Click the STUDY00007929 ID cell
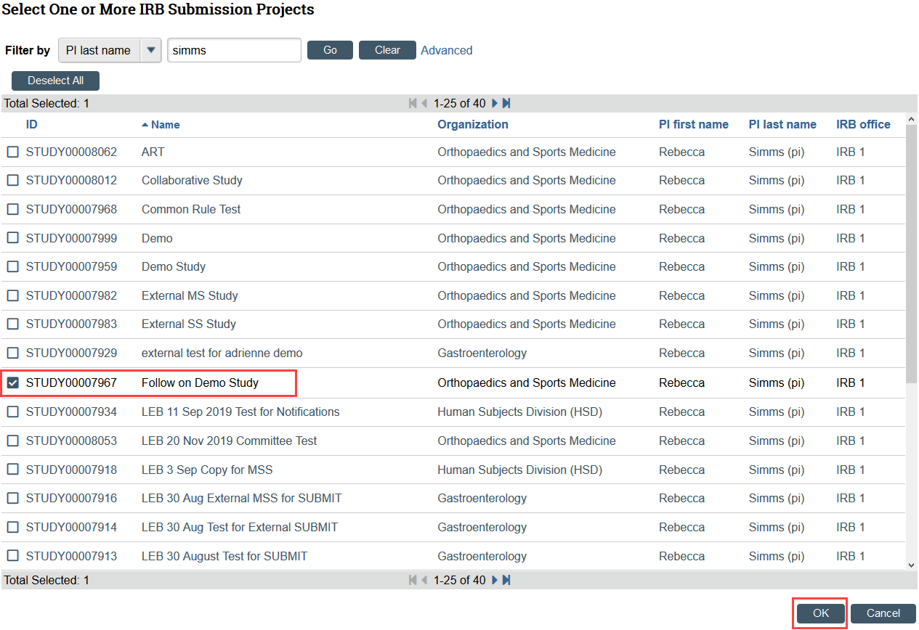 [x=71, y=353]
